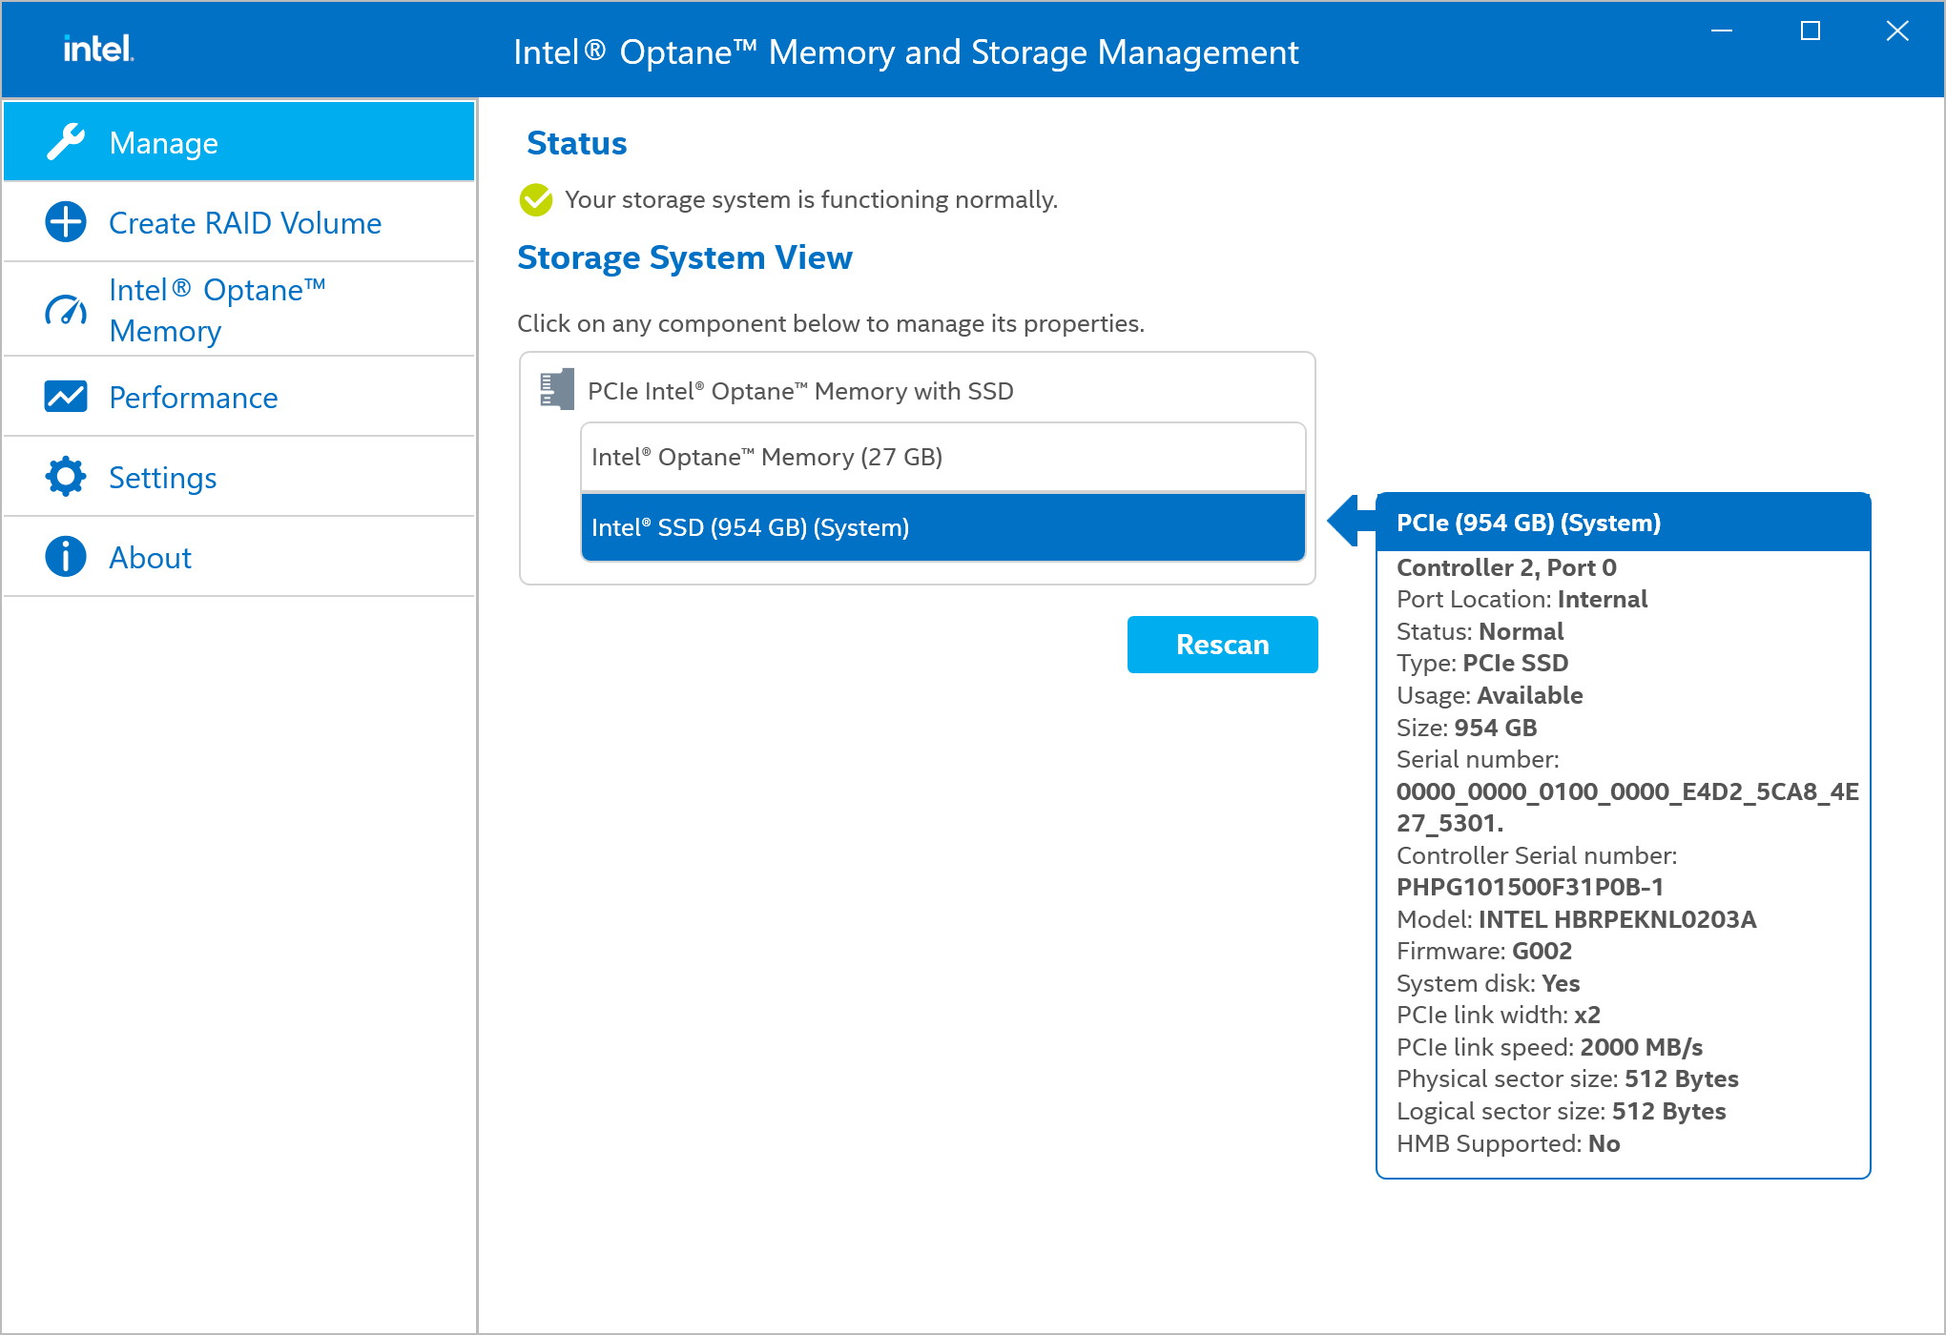Maximize the Intel Optane window
Screen dimensions: 1946x1335
click(1810, 31)
